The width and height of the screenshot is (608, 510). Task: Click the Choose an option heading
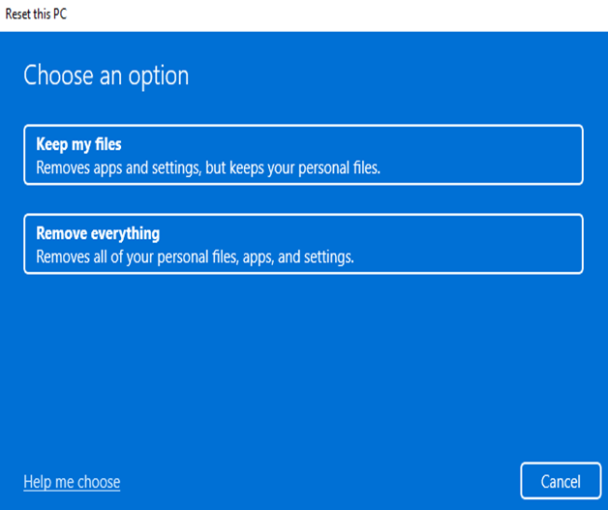click(x=106, y=75)
